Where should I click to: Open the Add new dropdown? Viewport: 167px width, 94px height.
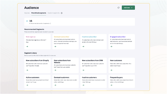pyautogui.click(x=128, y=8)
